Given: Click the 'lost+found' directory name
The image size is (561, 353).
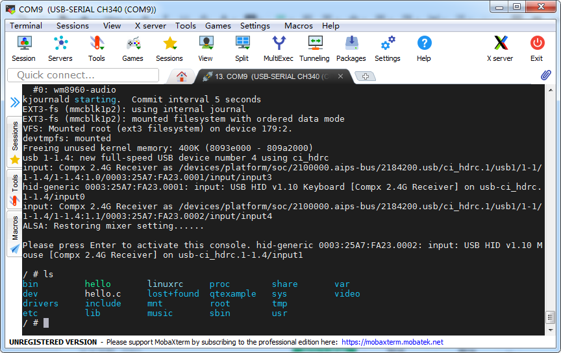Looking at the screenshot, I should coord(173,294).
